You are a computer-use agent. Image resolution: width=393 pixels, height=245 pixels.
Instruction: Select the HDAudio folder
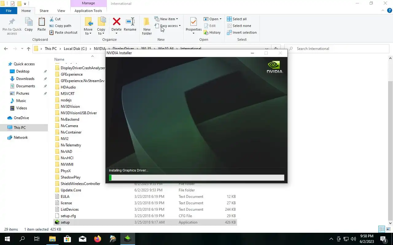[68, 87]
